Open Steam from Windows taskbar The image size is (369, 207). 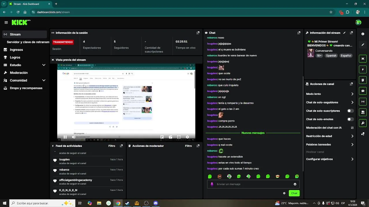(x=127, y=203)
